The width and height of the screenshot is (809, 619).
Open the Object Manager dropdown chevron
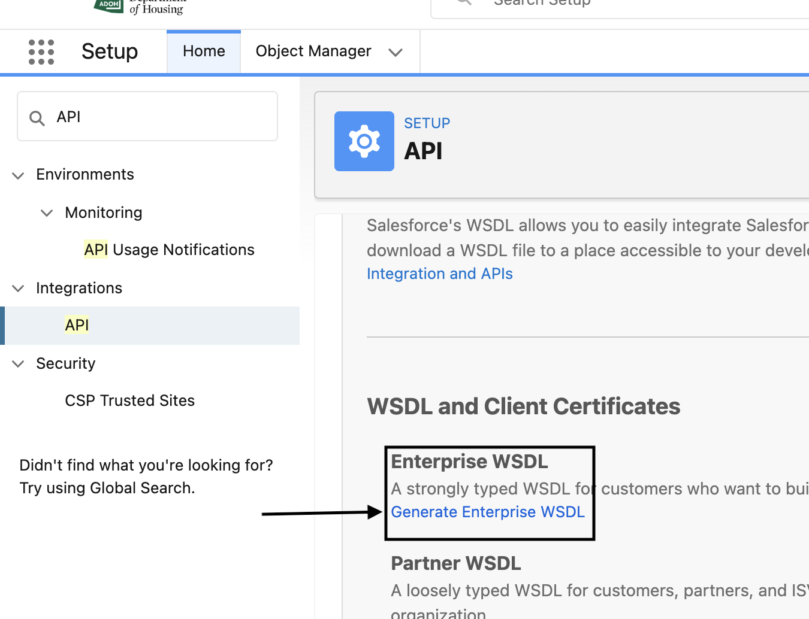pos(396,53)
